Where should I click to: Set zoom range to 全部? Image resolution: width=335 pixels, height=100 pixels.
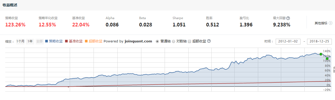click(x=39, y=41)
